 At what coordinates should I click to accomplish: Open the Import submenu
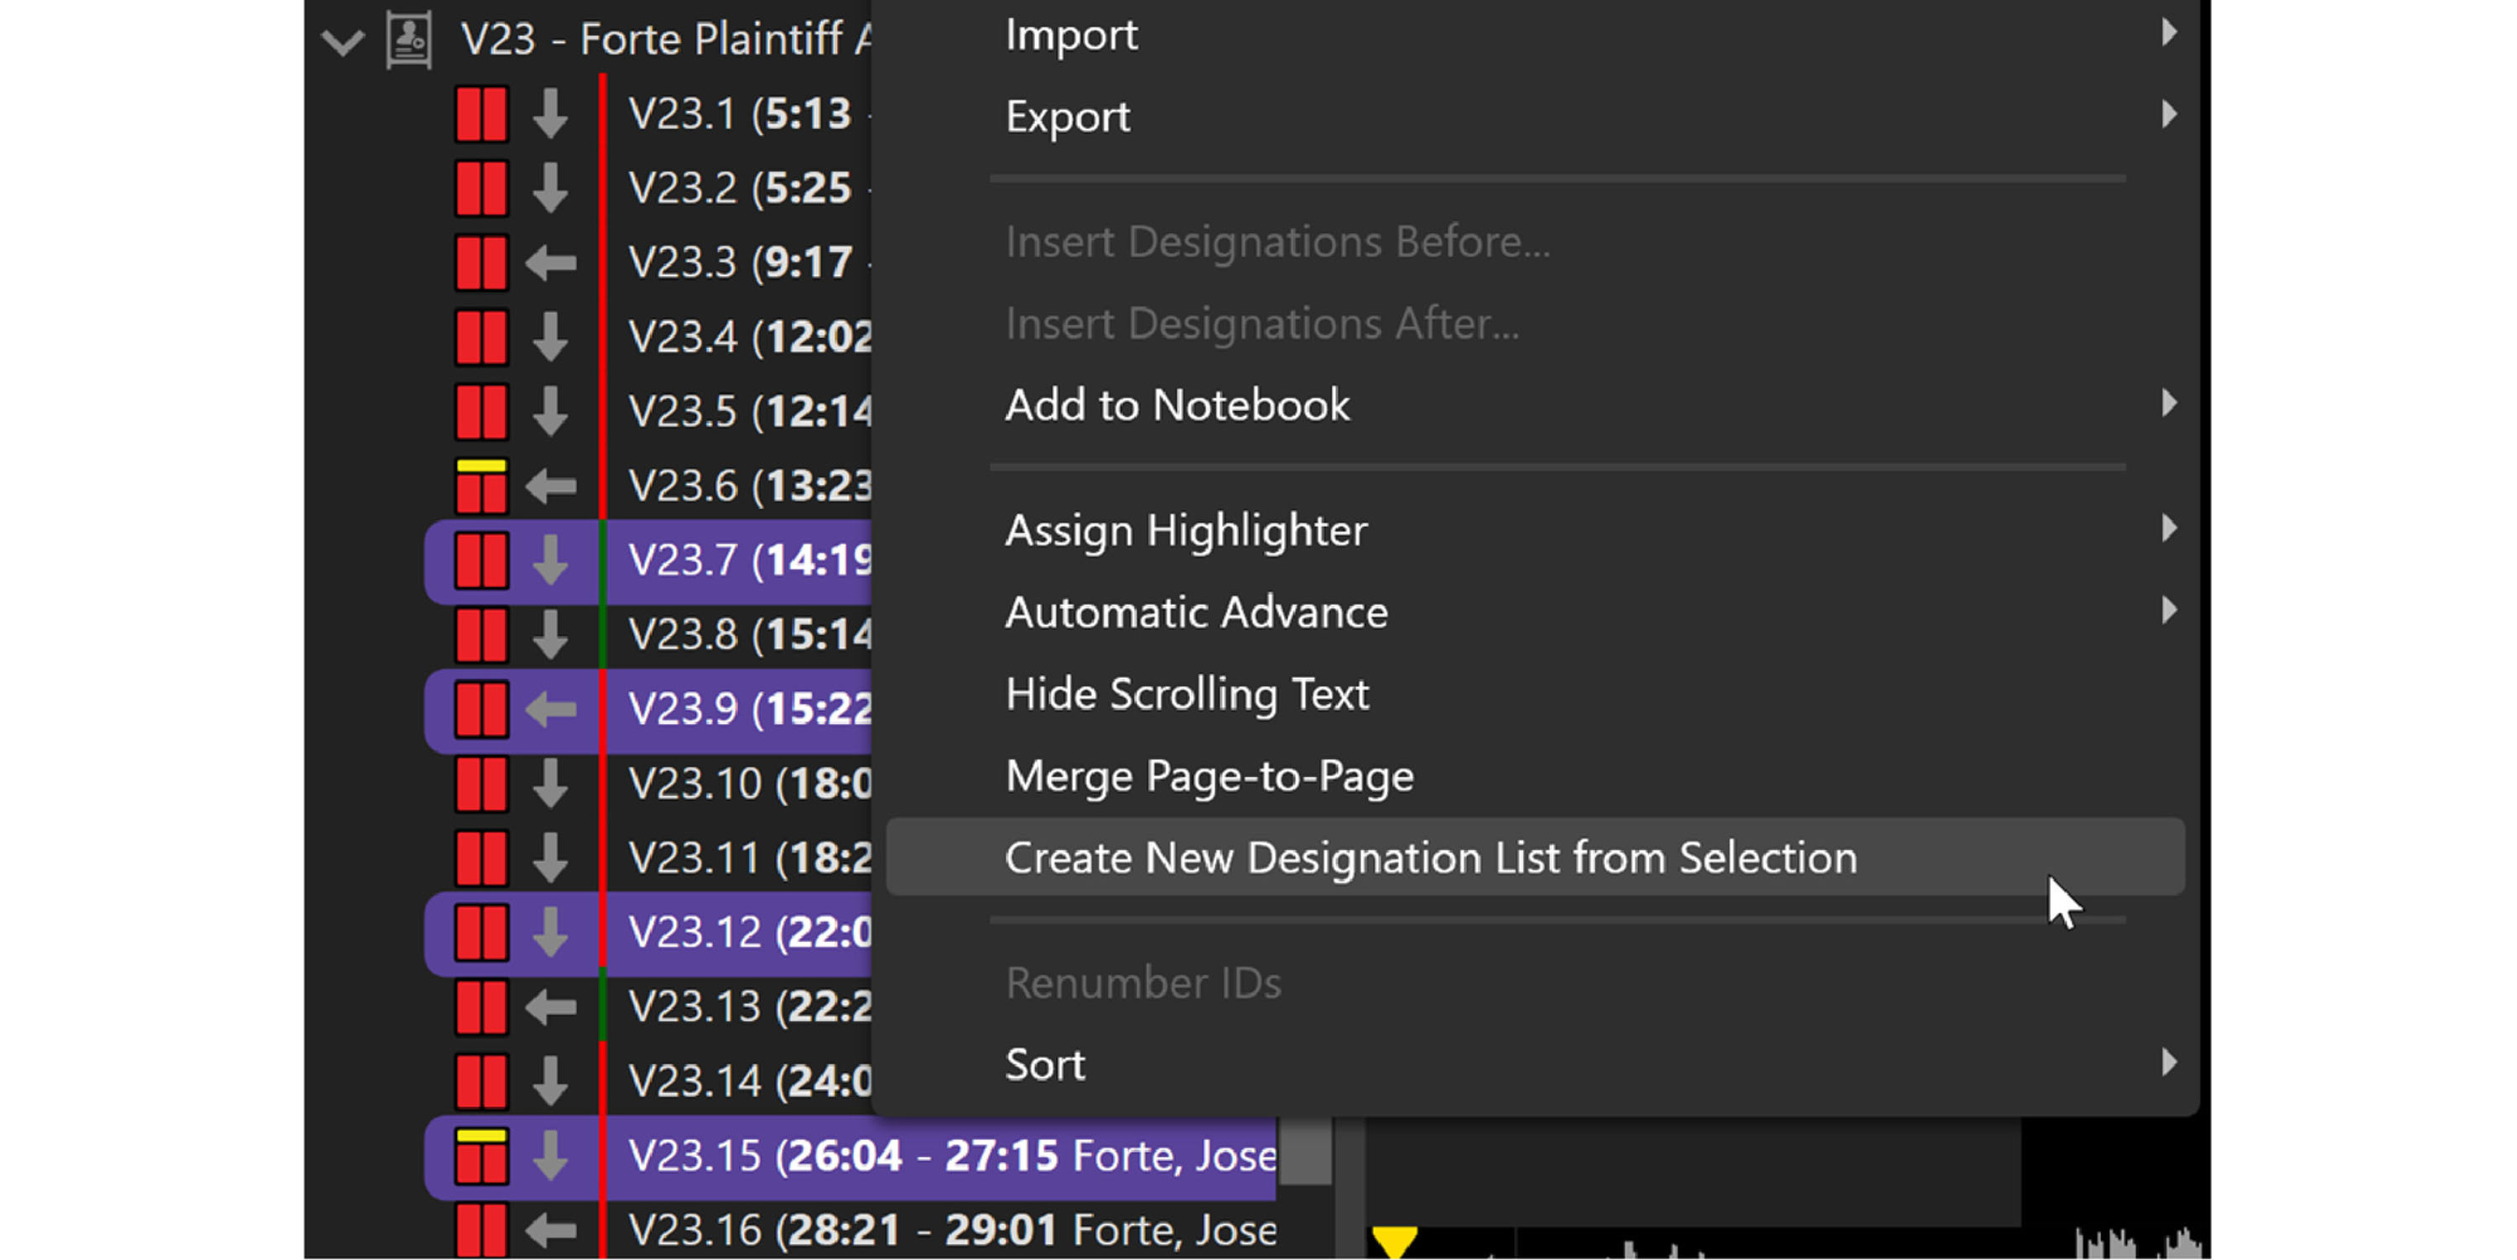(1071, 35)
